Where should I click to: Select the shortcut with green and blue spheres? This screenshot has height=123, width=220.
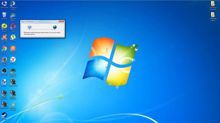point(13,72)
